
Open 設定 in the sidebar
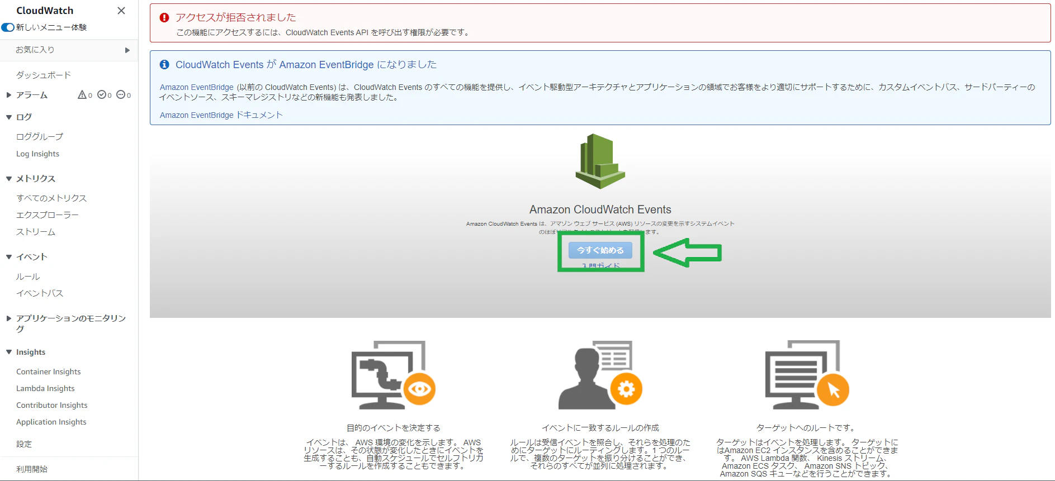[24, 444]
